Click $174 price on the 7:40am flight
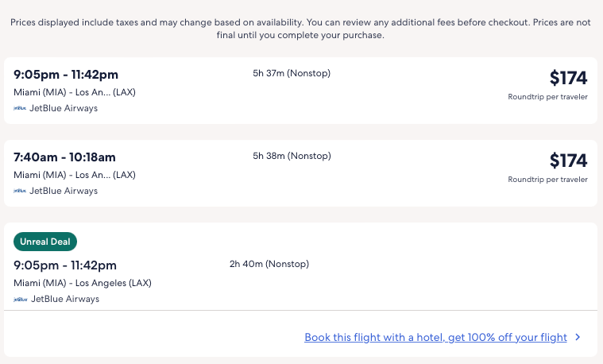The height and width of the screenshot is (364, 603). coord(568,161)
